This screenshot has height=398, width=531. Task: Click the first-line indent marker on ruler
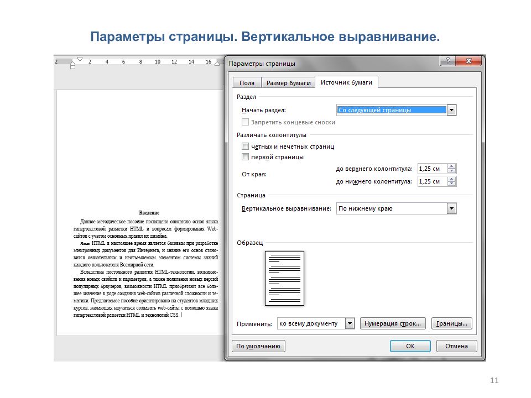[80, 59]
